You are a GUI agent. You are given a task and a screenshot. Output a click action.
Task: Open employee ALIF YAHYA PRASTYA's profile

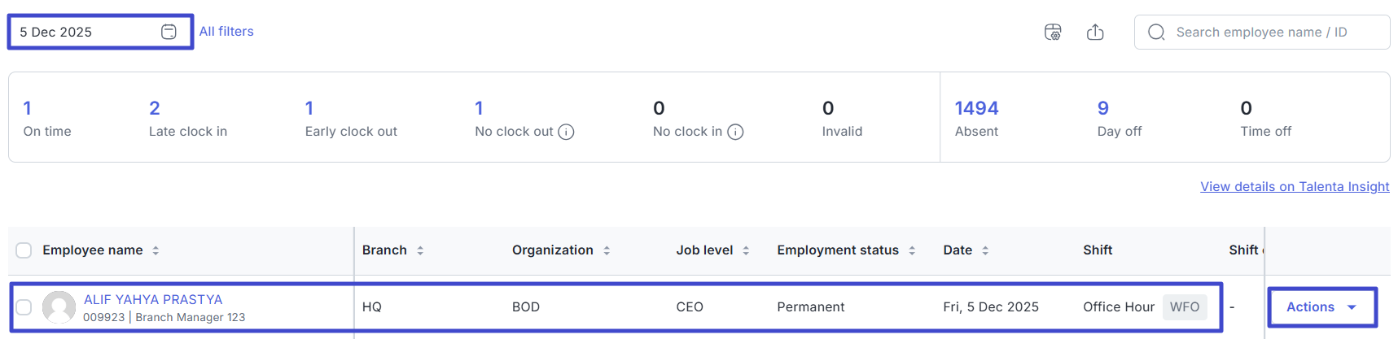point(153,299)
